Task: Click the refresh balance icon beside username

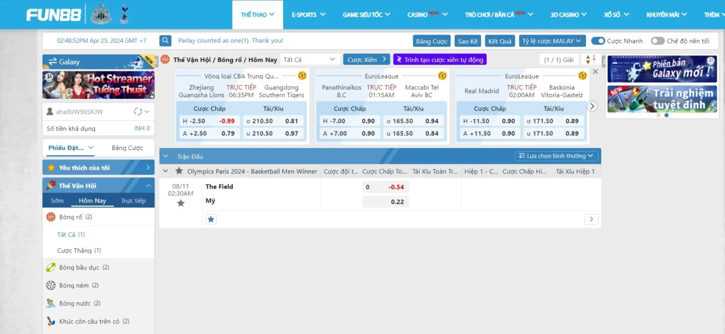Action: (x=138, y=112)
